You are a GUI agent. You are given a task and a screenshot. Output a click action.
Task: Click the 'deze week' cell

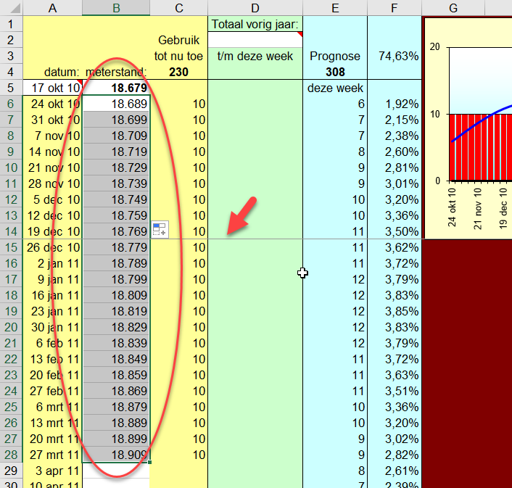335,88
